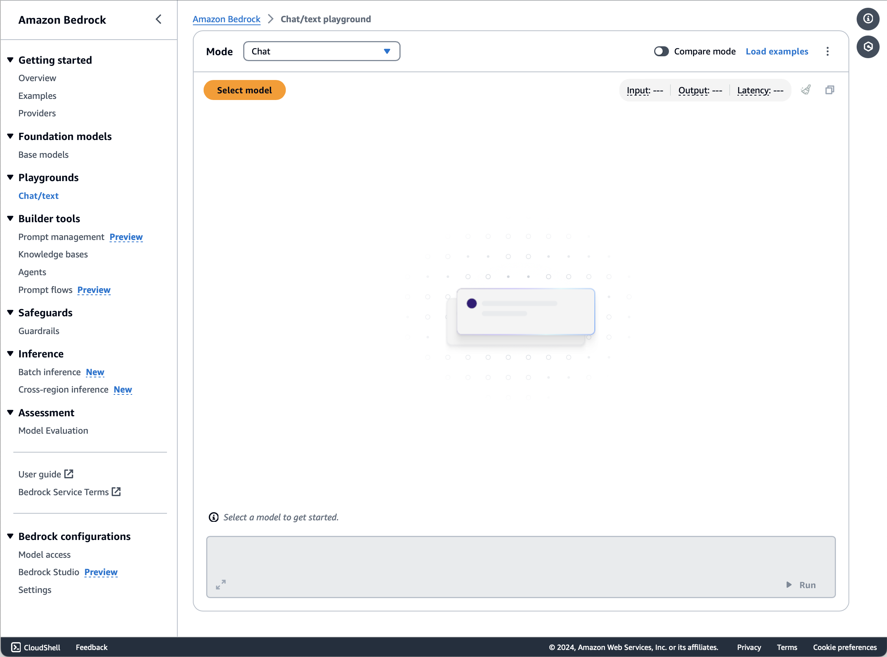
Task: Click the hexagon icon below the info button
Action: 868,47
